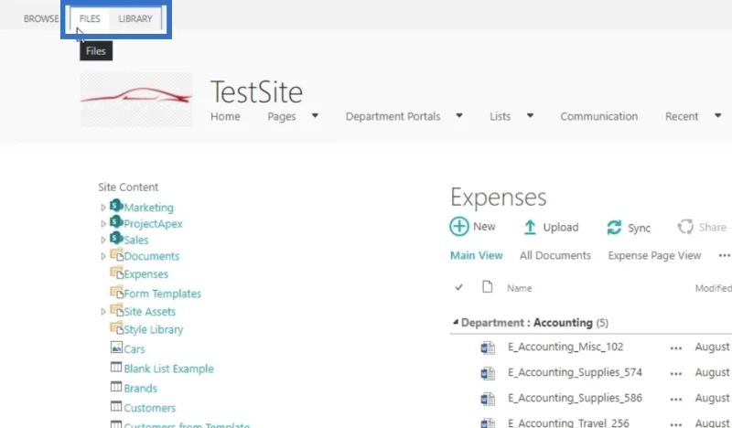Viewport: 732px width, 428px height.
Task: Expand the Site Assets tree node
Action: [x=103, y=312]
